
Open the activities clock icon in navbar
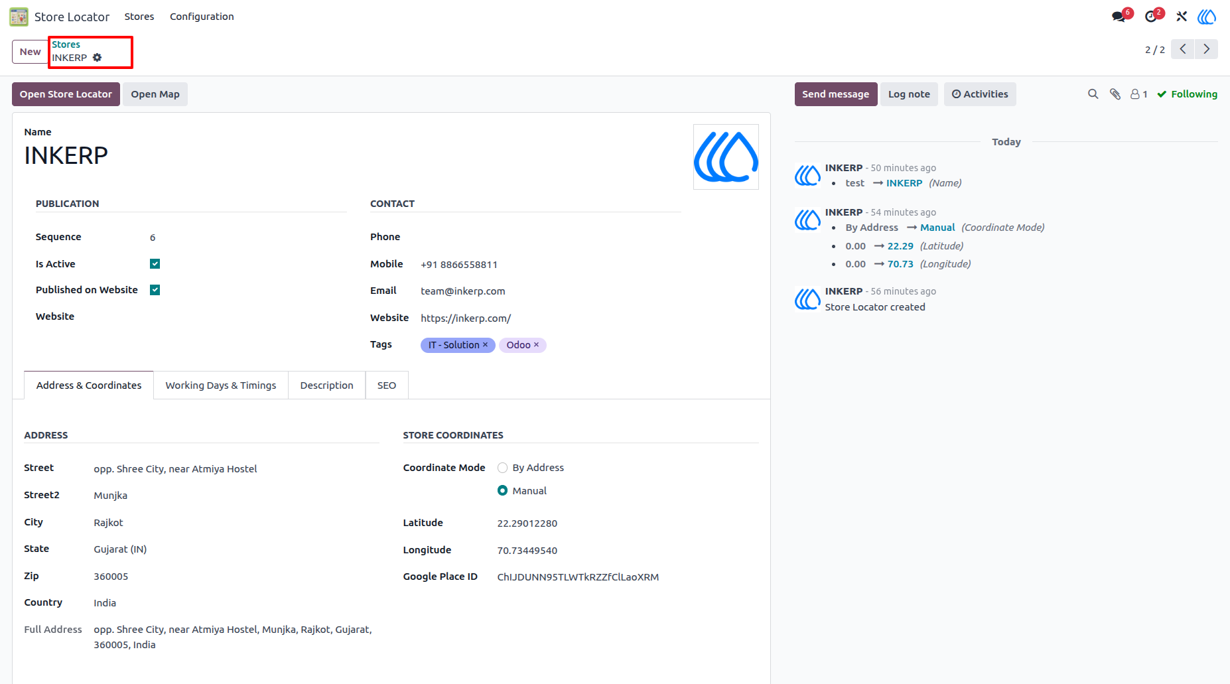coord(1152,17)
